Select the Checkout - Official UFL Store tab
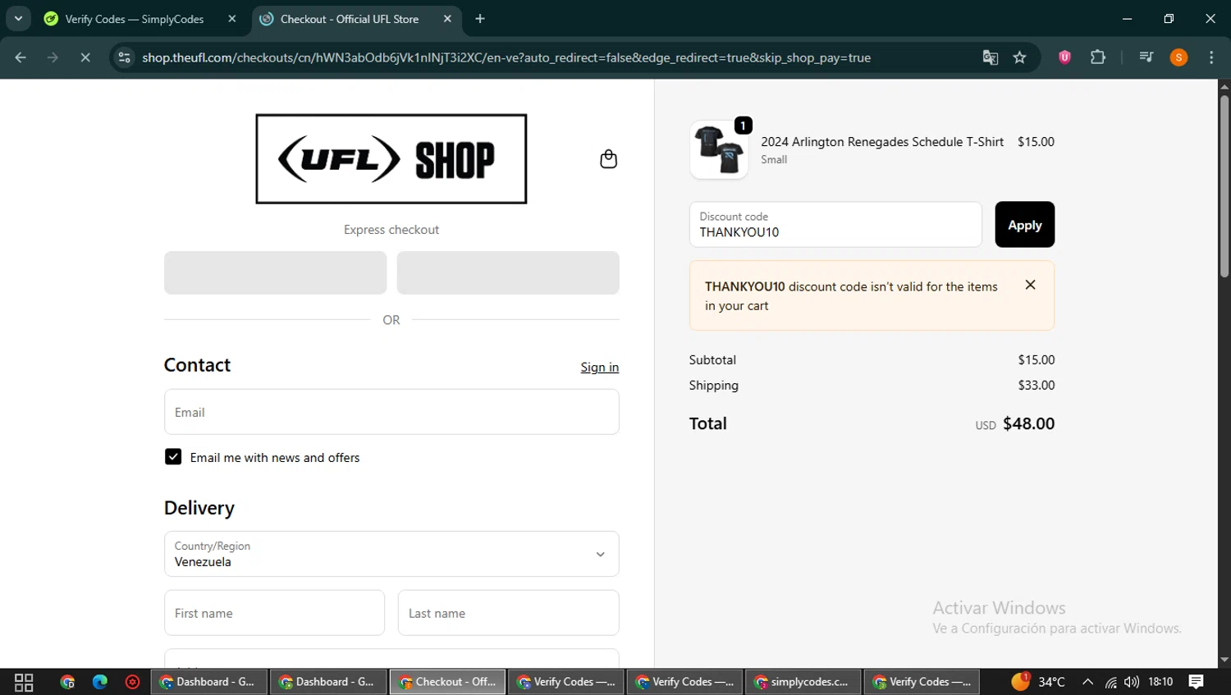This screenshot has width=1231, height=695. pyautogui.click(x=350, y=19)
